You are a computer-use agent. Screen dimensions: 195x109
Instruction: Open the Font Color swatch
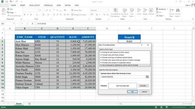coord(48,15)
